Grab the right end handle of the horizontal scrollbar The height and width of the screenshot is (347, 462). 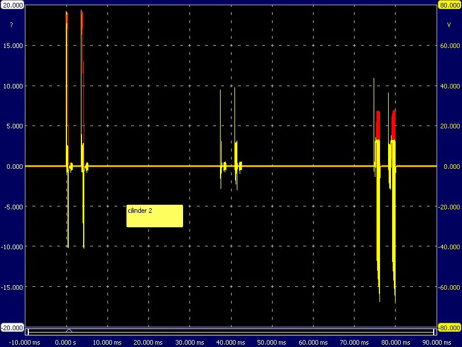[x=435, y=332]
